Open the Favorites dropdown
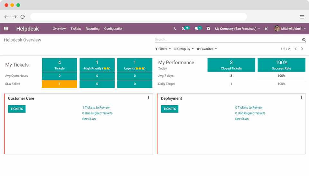The width and height of the screenshot is (309, 176). pos(207,49)
